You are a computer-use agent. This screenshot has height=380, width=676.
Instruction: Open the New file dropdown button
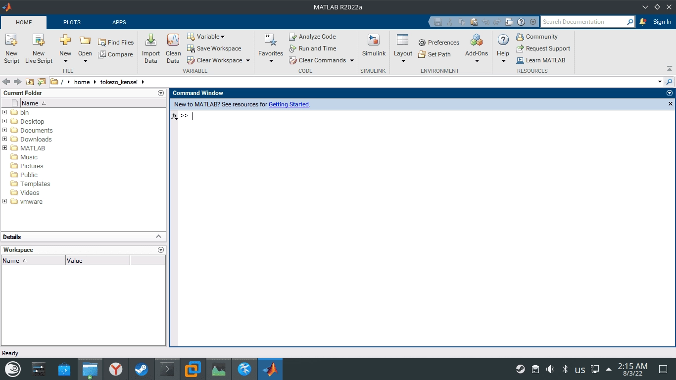click(x=65, y=48)
